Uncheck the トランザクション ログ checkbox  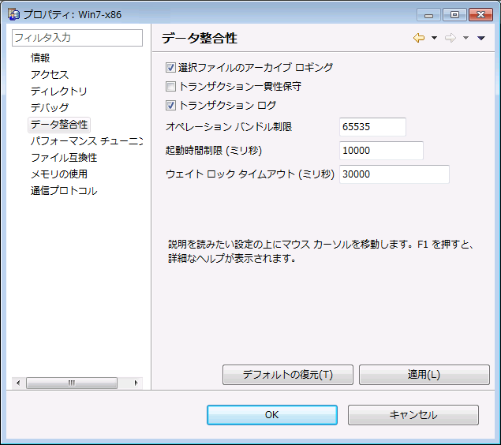pyautogui.click(x=170, y=106)
